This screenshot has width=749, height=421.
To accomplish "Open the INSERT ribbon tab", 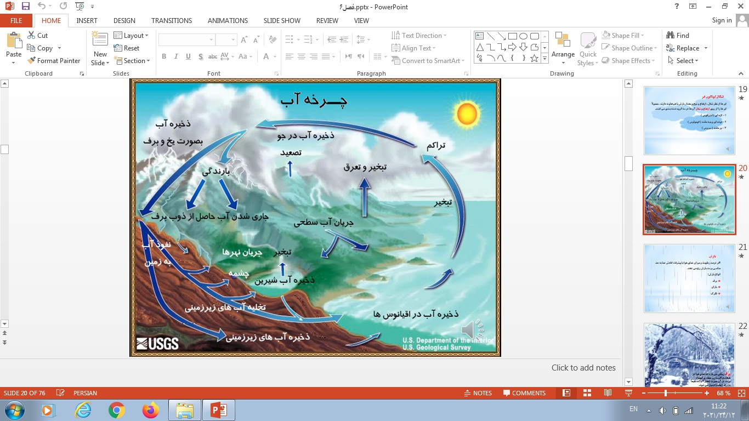I will pyautogui.click(x=87, y=20).
